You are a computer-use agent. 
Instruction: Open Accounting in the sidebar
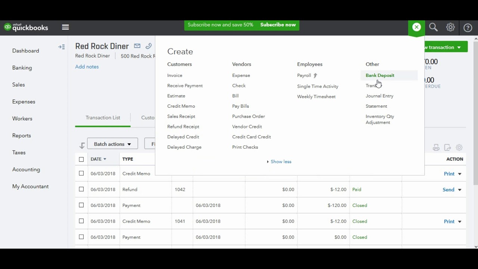click(26, 170)
